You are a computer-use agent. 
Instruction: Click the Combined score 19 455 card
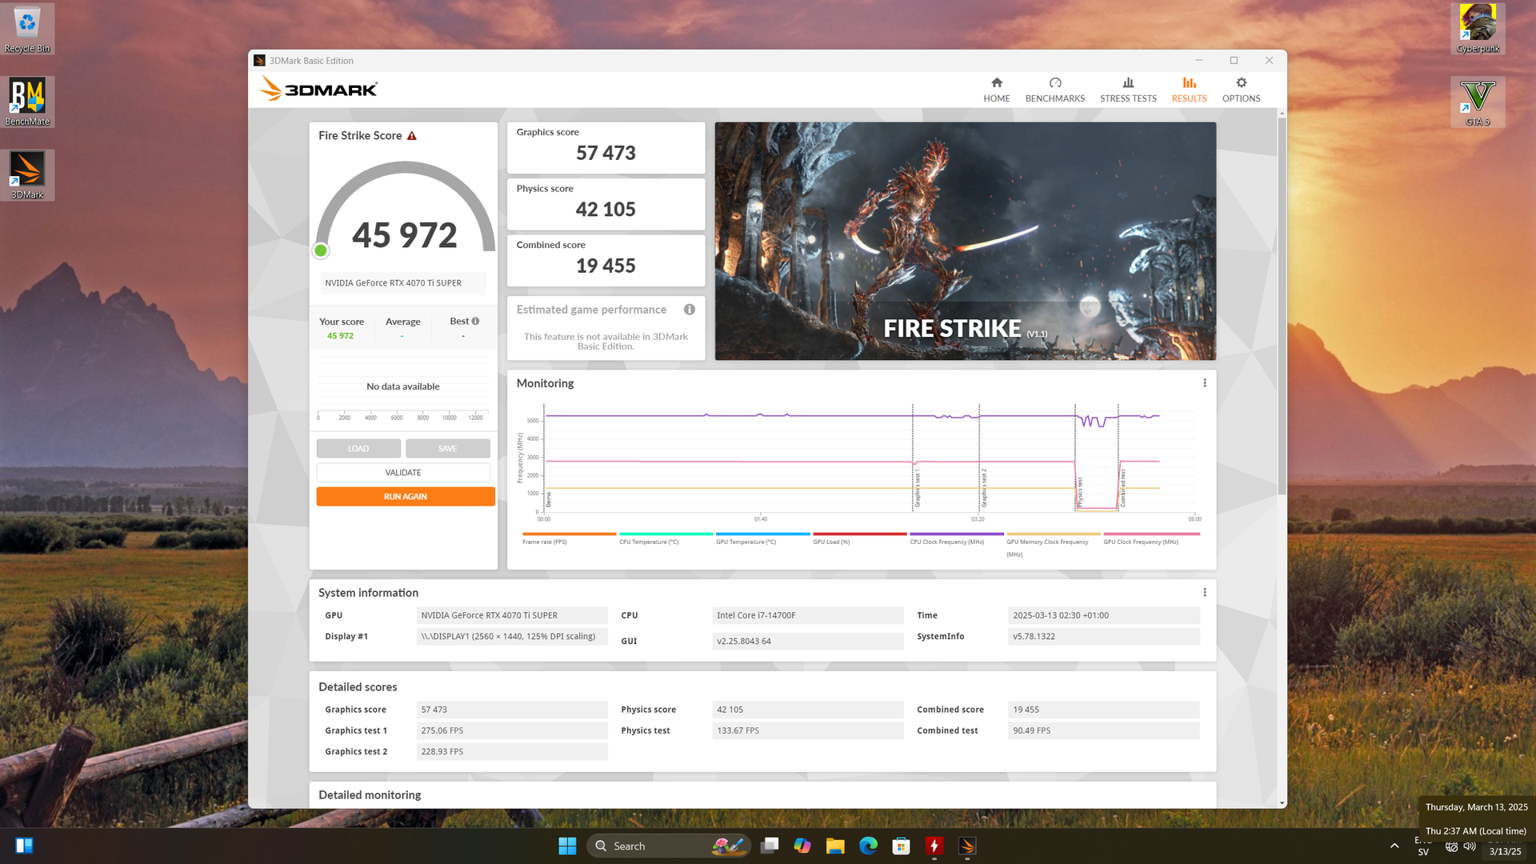click(x=606, y=261)
